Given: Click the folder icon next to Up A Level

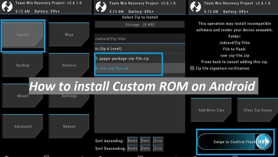Looking at the screenshot, I should pyautogui.click(x=97, y=49).
